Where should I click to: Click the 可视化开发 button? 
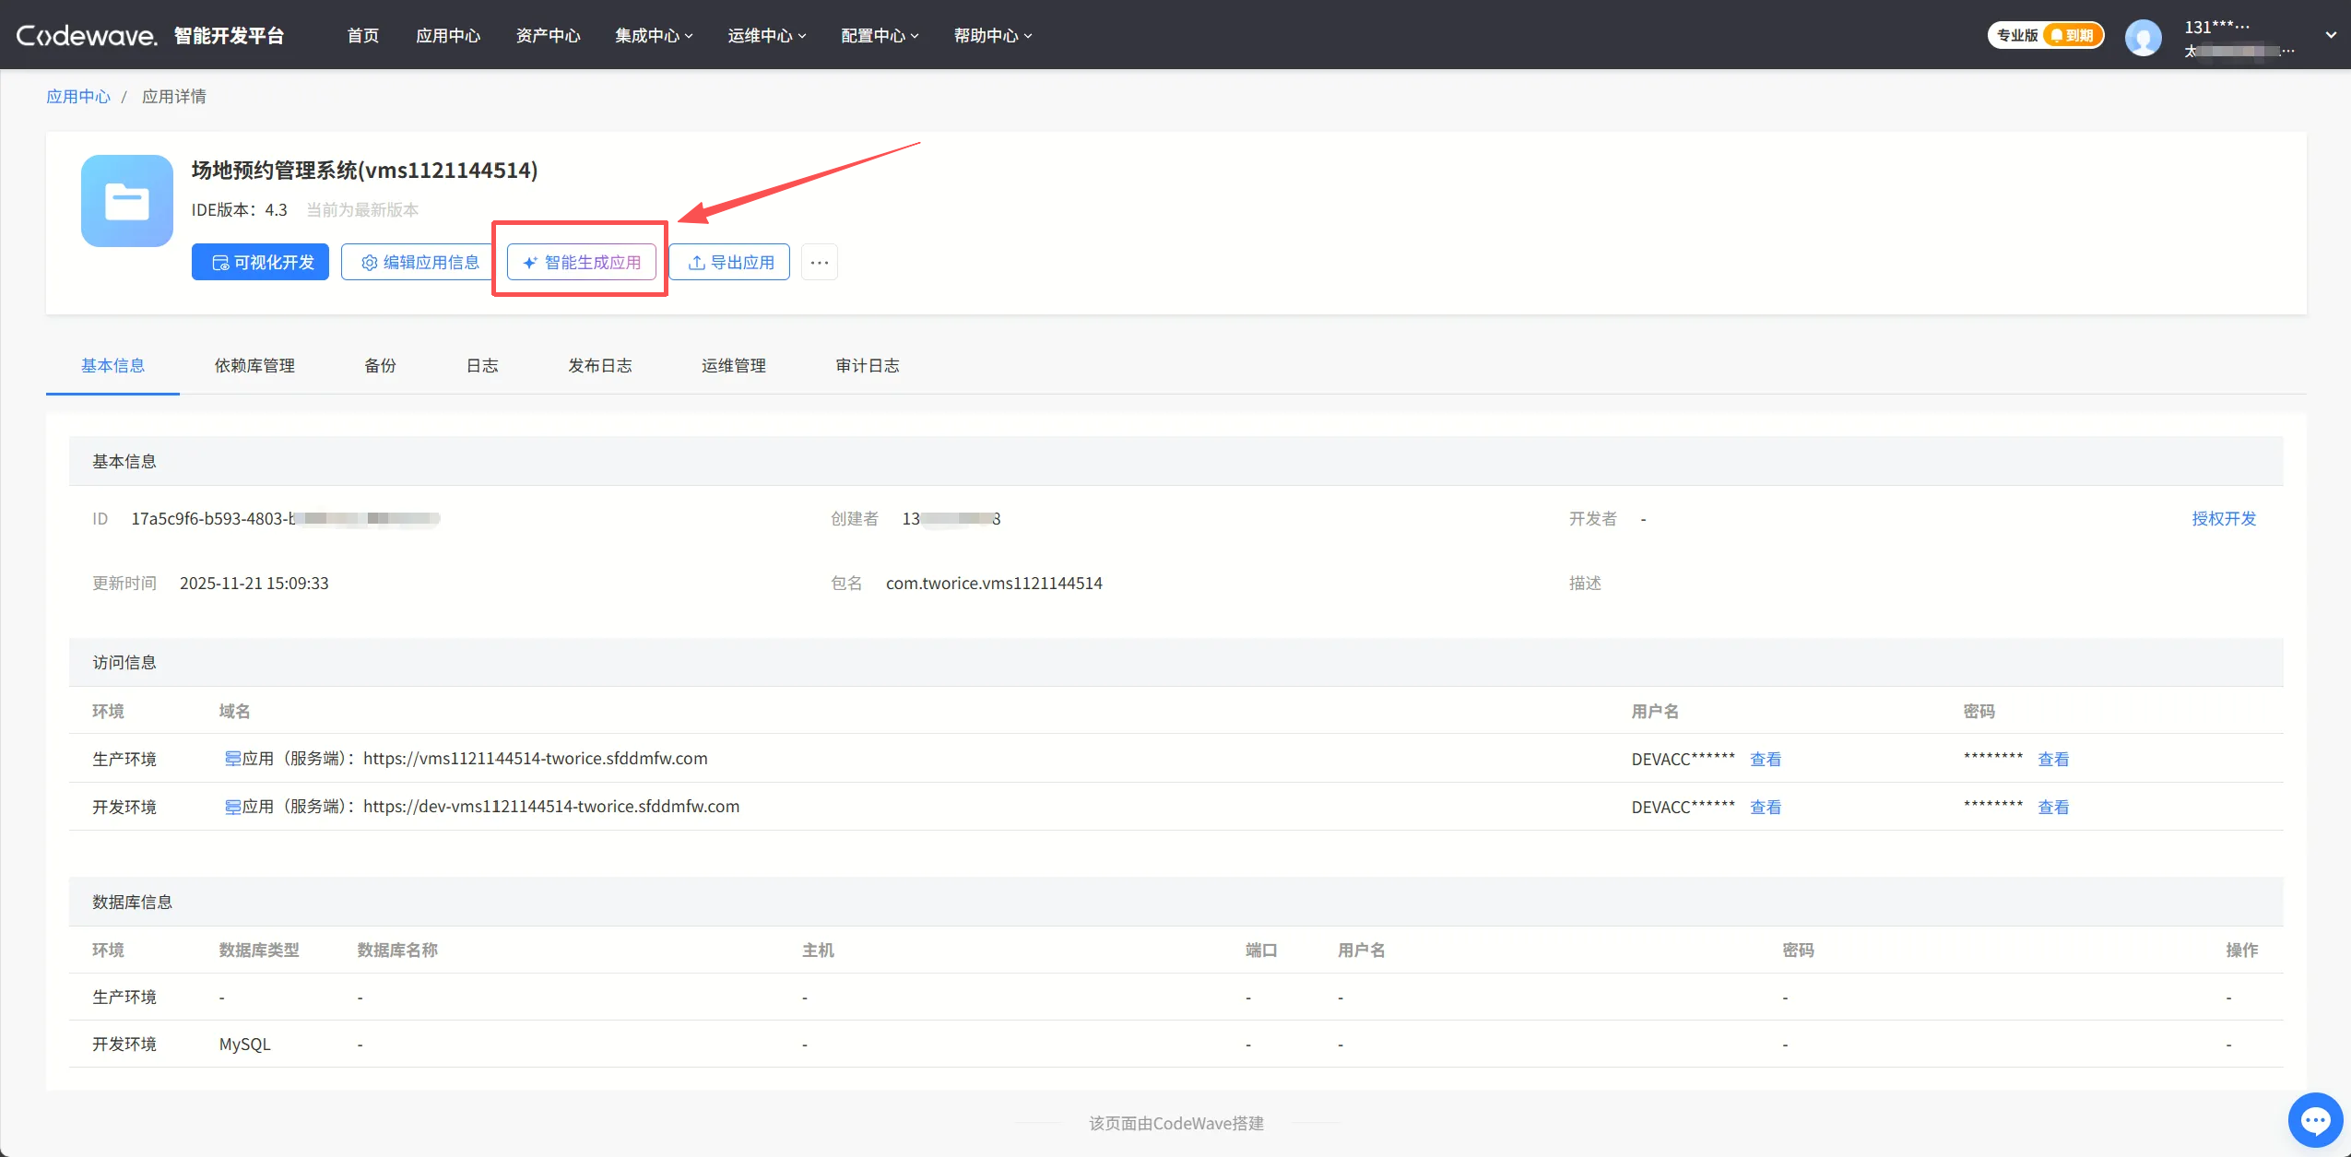pyautogui.click(x=261, y=263)
